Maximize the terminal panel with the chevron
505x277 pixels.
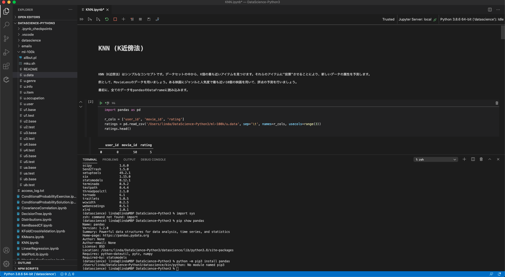point(490,159)
